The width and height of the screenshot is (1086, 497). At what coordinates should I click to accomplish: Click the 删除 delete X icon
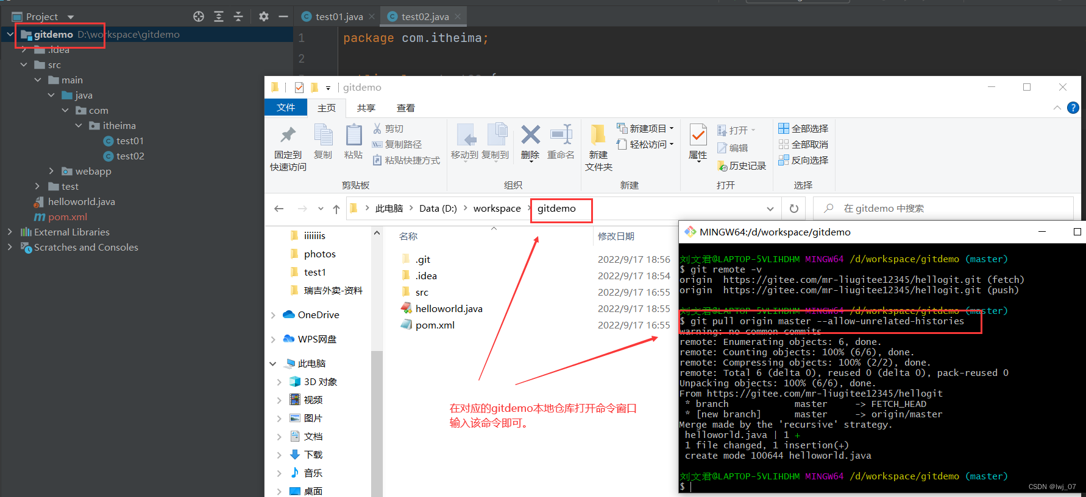click(530, 134)
